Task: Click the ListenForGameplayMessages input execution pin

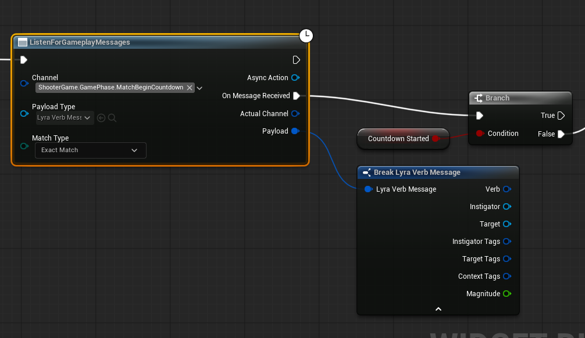Action: tap(24, 60)
